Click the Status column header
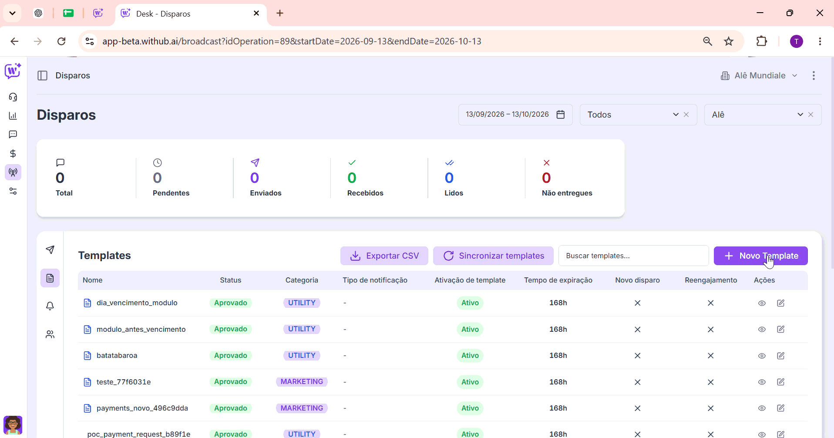Image resolution: width=834 pixels, height=438 pixels. click(231, 280)
